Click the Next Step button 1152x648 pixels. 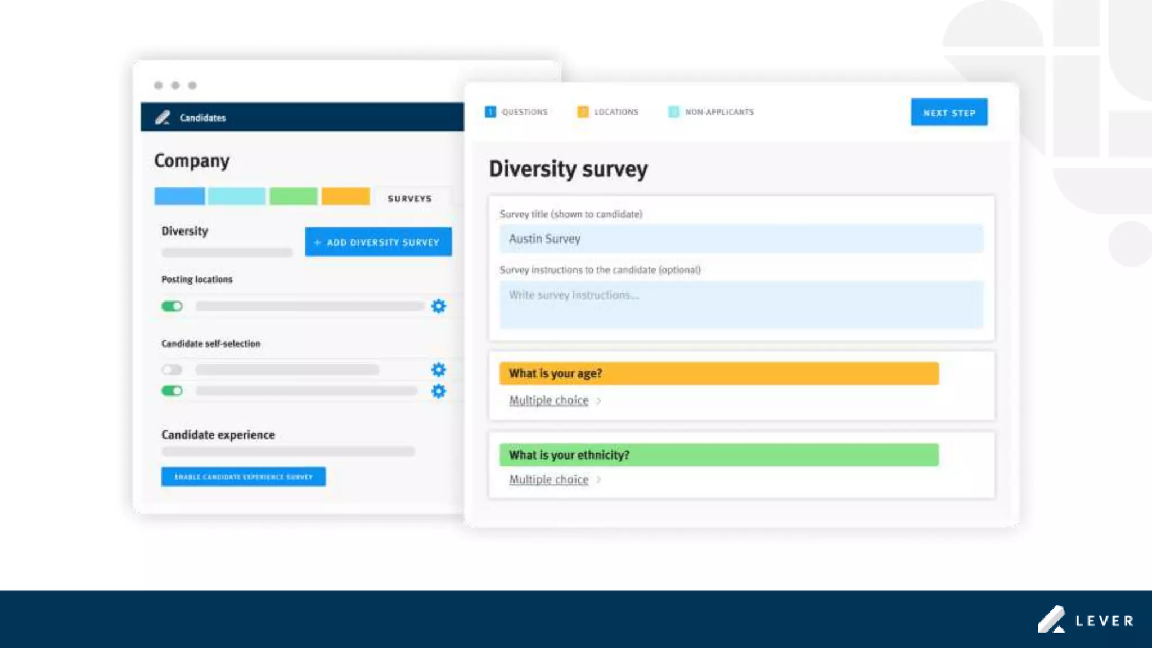point(949,112)
